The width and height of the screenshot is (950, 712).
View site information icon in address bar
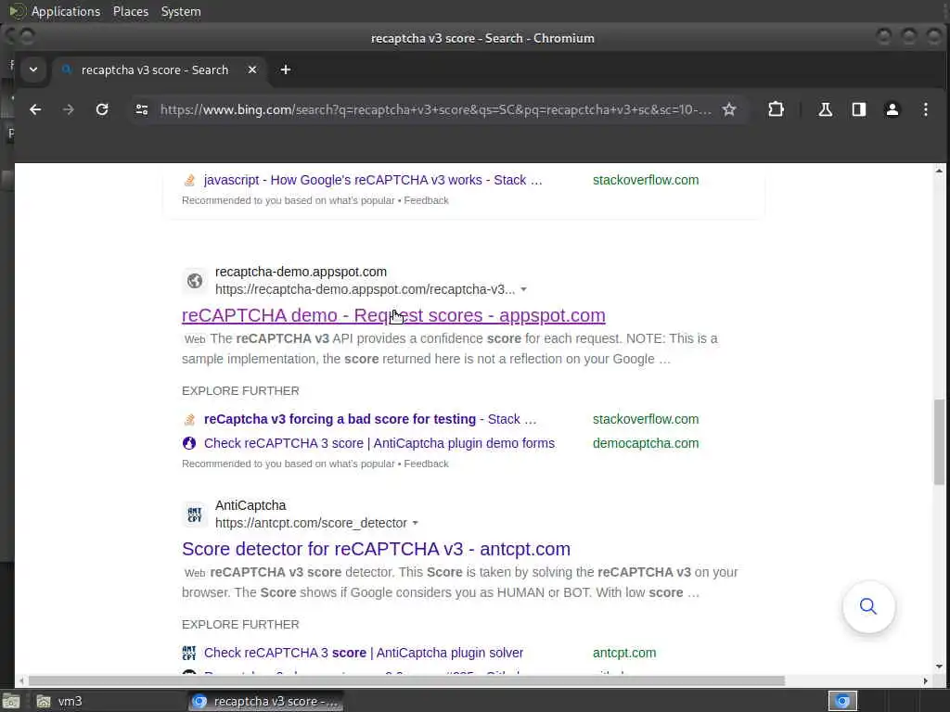pos(142,109)
